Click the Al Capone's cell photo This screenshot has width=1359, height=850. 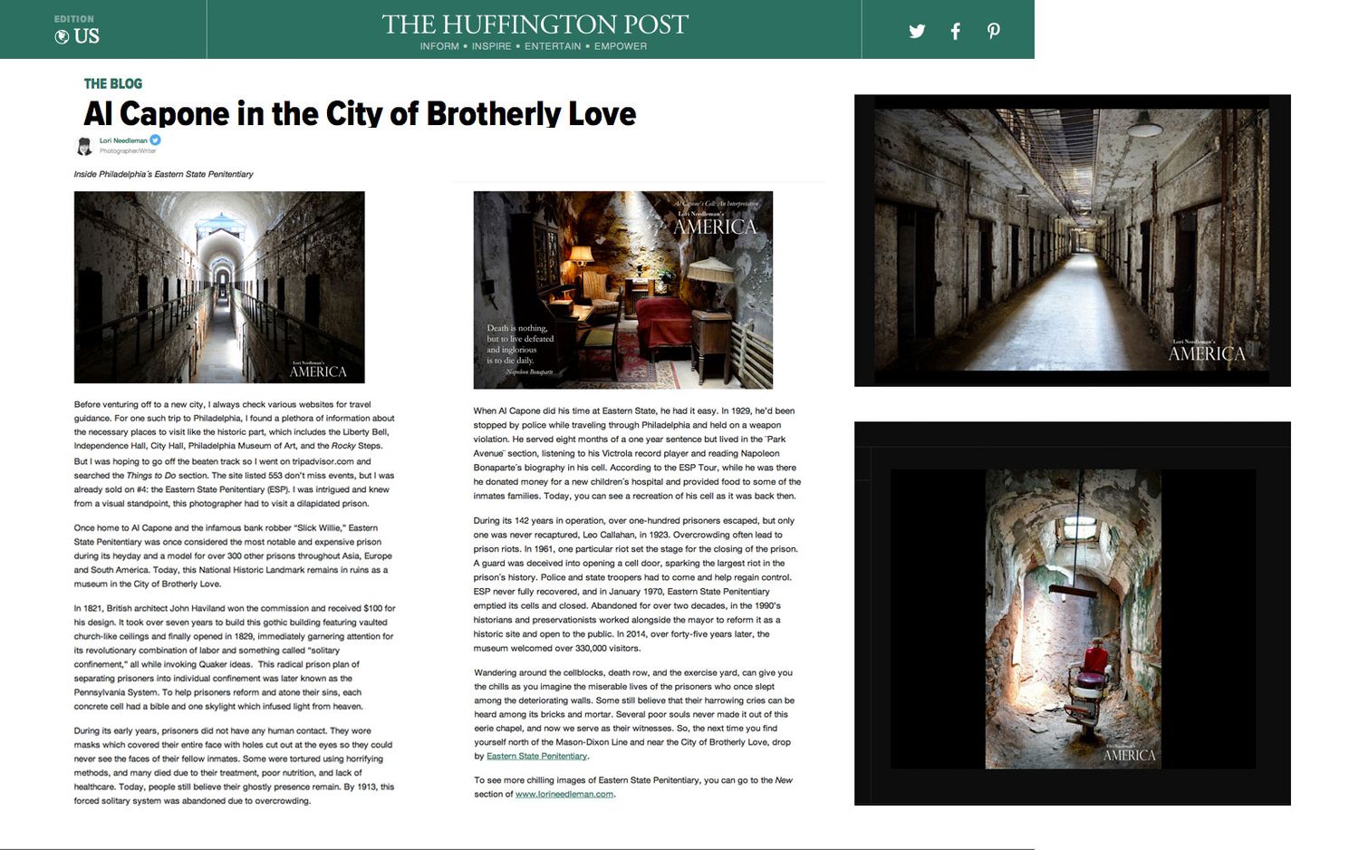[x=623, y=290]
